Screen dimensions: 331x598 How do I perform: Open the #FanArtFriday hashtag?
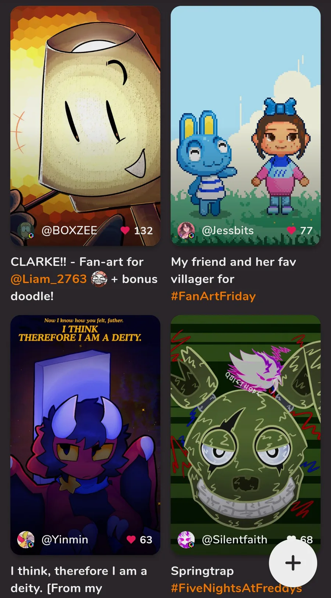[213, 296]
